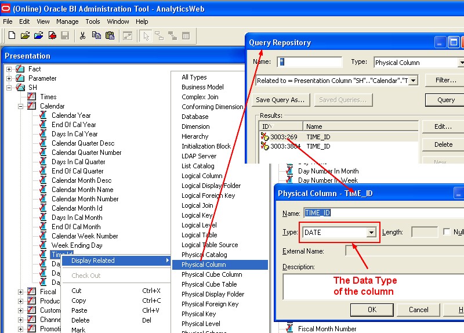Click the Open Online folder icon
Image resolution: width=464 pixels, height=333 pixels.
tap(38, 35)
